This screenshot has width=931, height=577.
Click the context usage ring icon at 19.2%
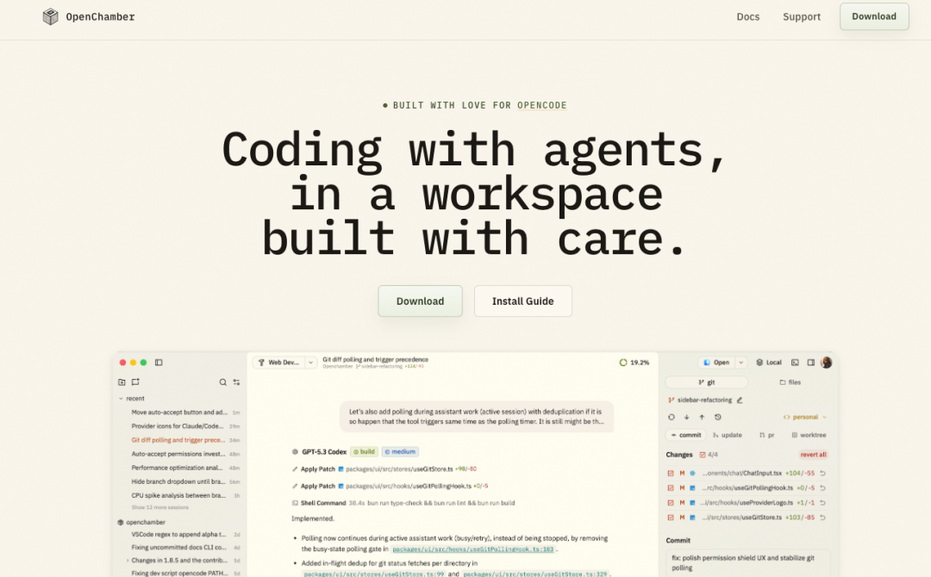click(x=623, y=363)
